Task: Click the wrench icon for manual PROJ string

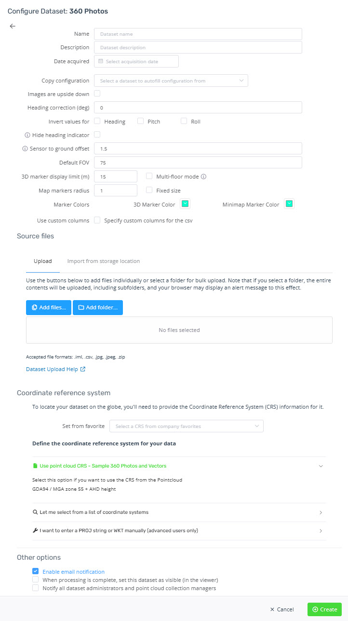Action: 35,531
